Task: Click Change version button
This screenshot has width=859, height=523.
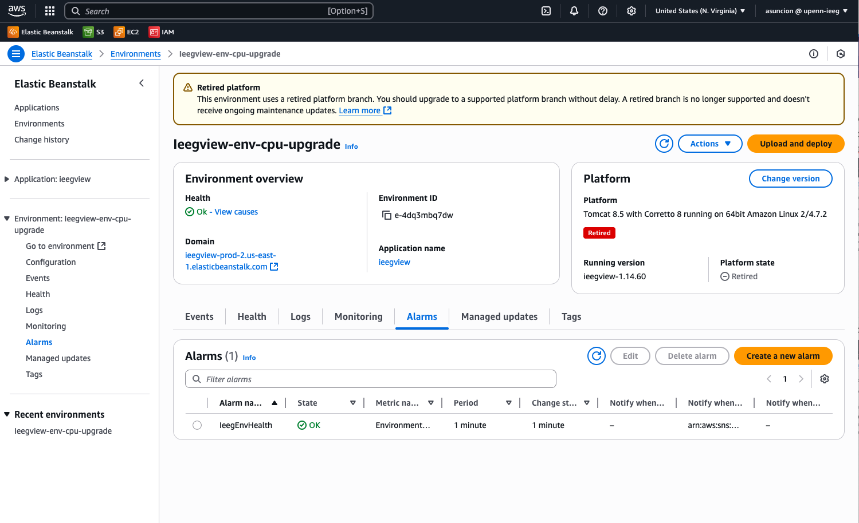Action: (x=790, y=179)
